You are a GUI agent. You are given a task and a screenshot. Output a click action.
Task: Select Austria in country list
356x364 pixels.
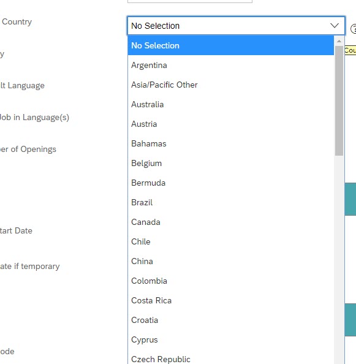pos(230,124)
